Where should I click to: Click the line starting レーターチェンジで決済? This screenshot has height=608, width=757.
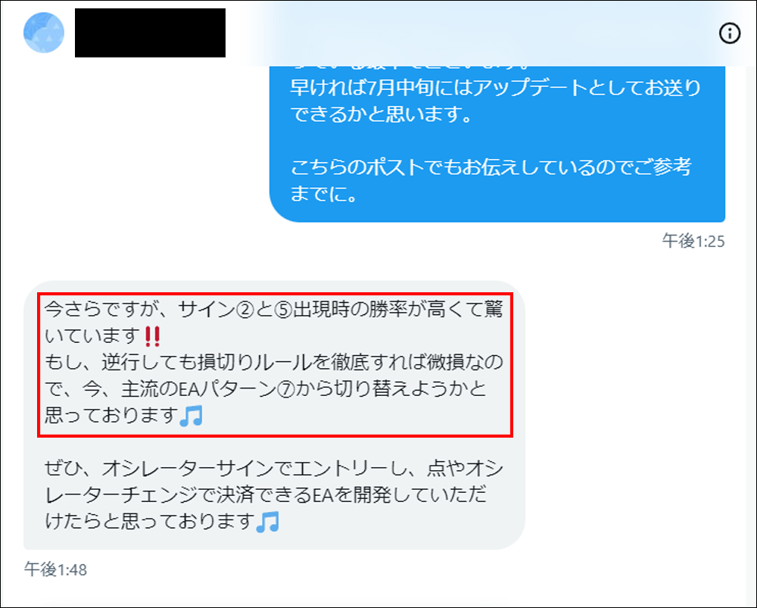tap(266, 494)
